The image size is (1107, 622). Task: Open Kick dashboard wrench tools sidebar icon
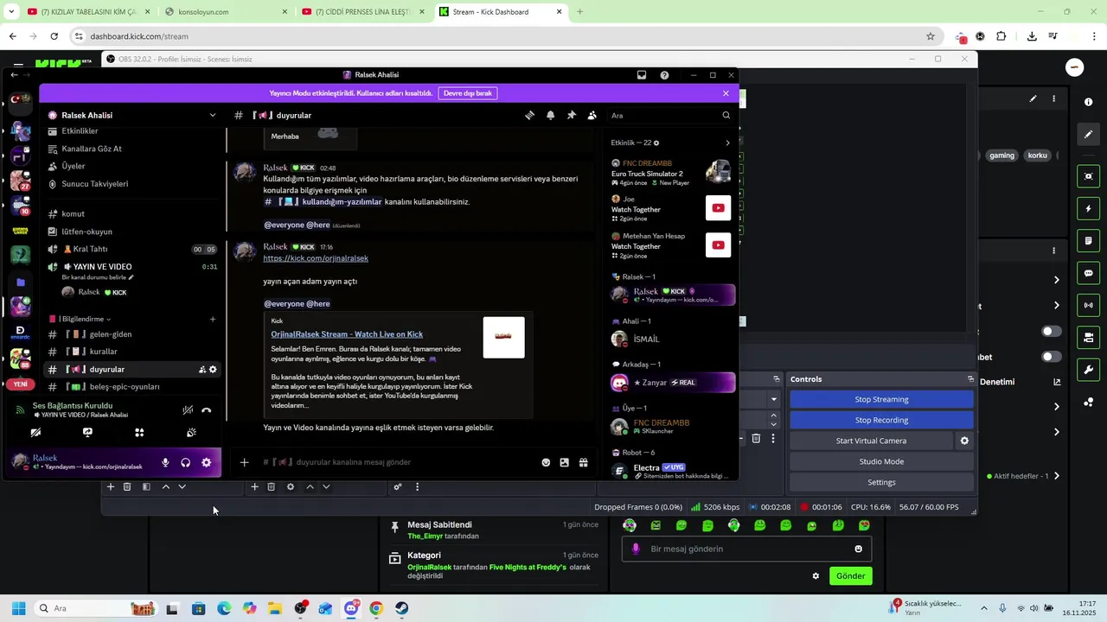pos(1088,370)
